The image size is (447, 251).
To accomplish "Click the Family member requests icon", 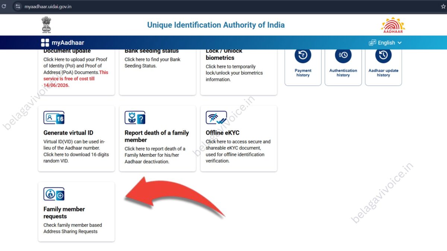I will click(x=54, y=194).
